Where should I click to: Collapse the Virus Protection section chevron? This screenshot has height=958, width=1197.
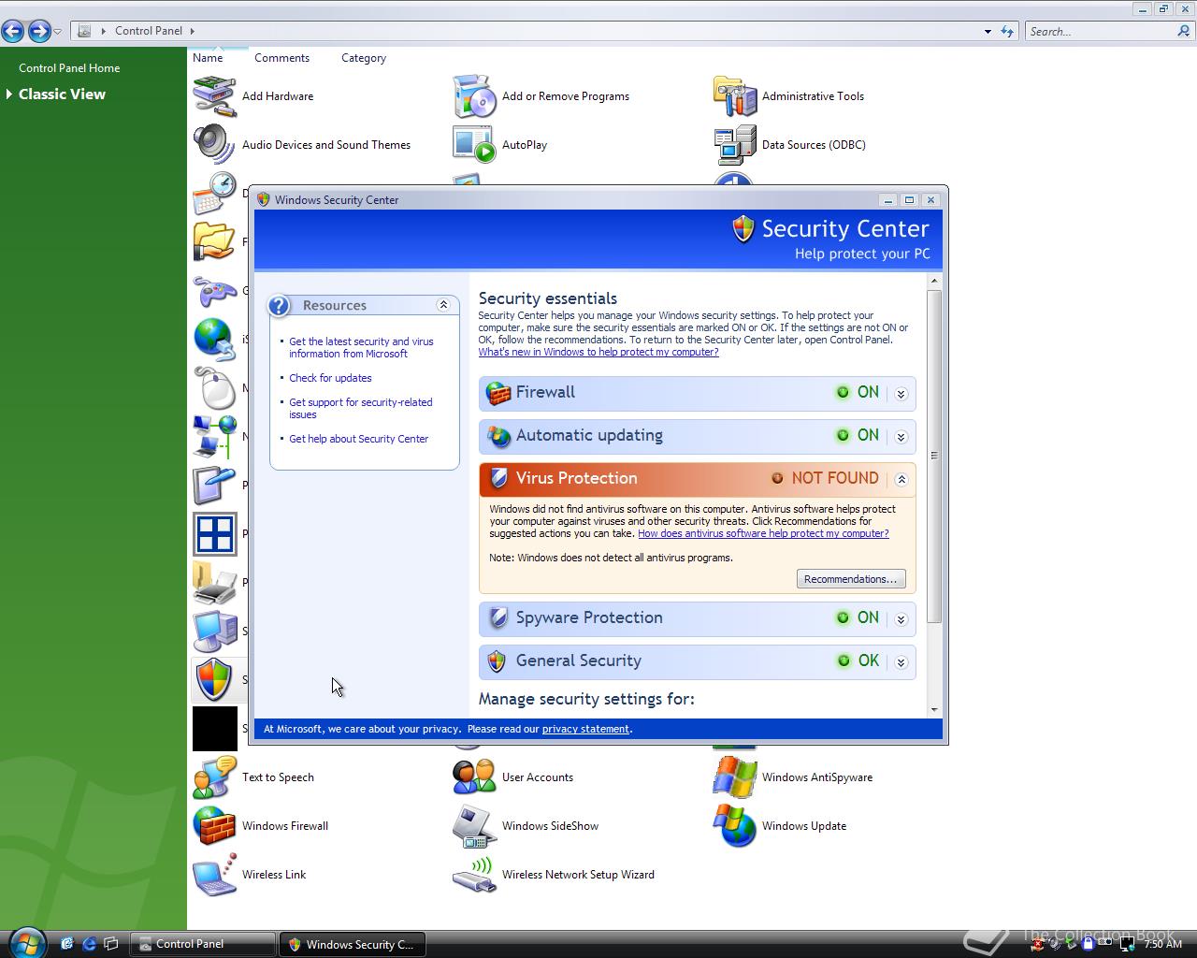[901, 480]
